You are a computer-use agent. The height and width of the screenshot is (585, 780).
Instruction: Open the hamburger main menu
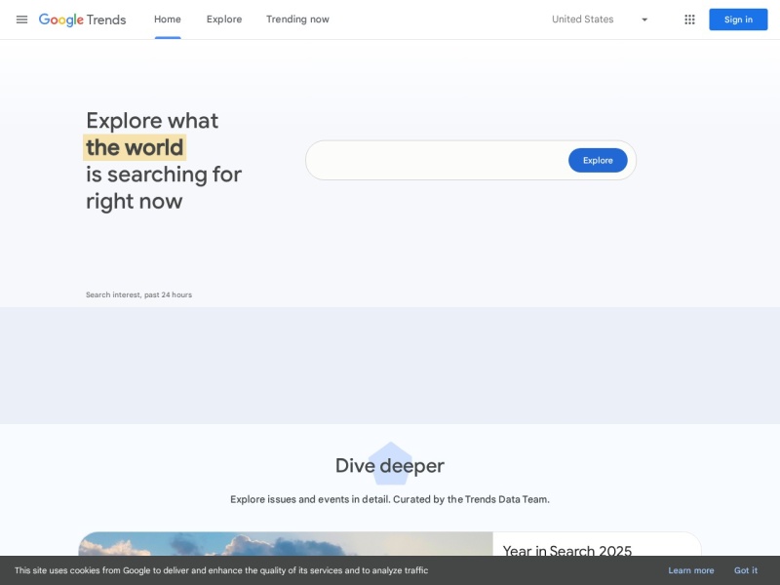point(21,19)
